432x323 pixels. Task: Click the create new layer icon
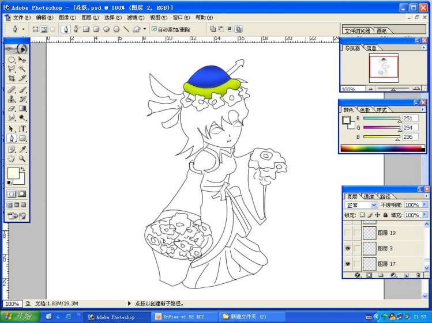(406, 275)
